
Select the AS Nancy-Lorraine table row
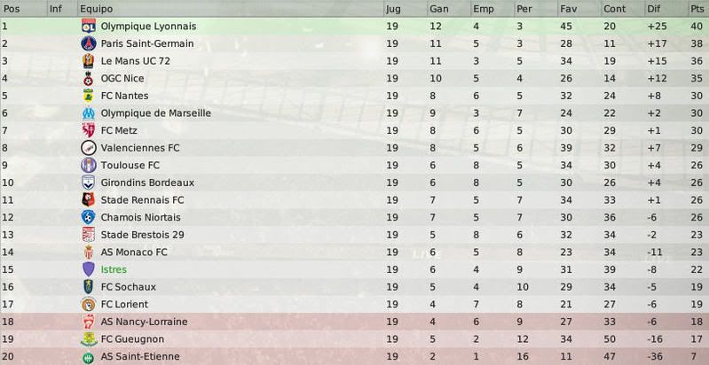point(355,322)
